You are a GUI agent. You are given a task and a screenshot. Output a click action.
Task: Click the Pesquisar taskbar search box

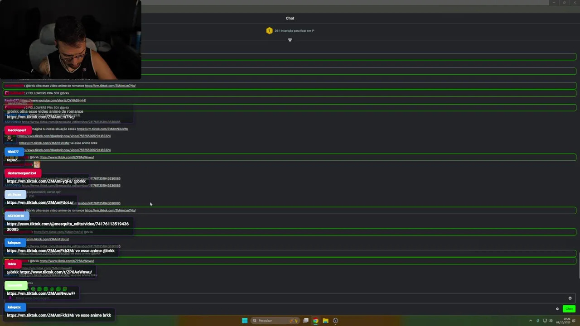(275, 321)
